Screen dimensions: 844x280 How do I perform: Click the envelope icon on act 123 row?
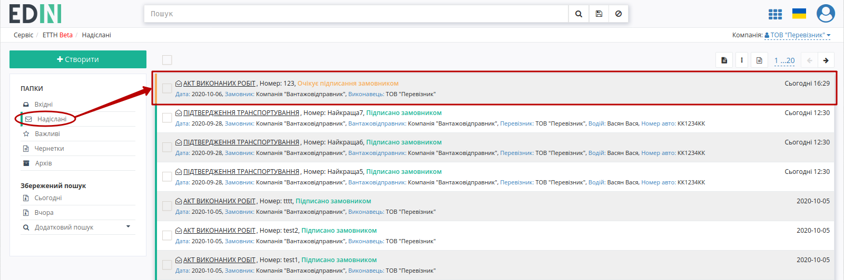tap(179, 84)
